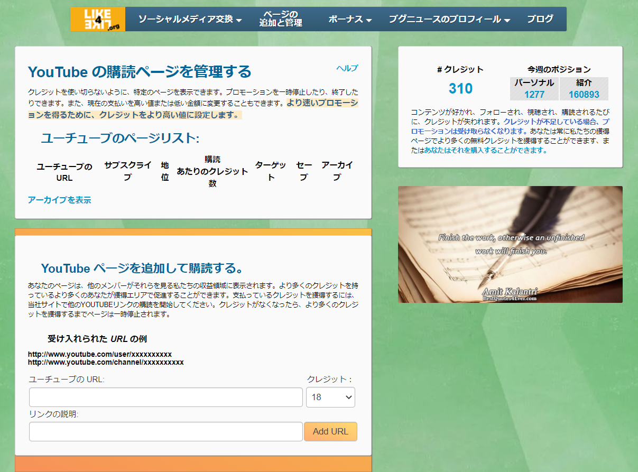Click the アーカイブ column header
Image resolution: width=638 pixels, height=472 pixels.
(337, 171)
